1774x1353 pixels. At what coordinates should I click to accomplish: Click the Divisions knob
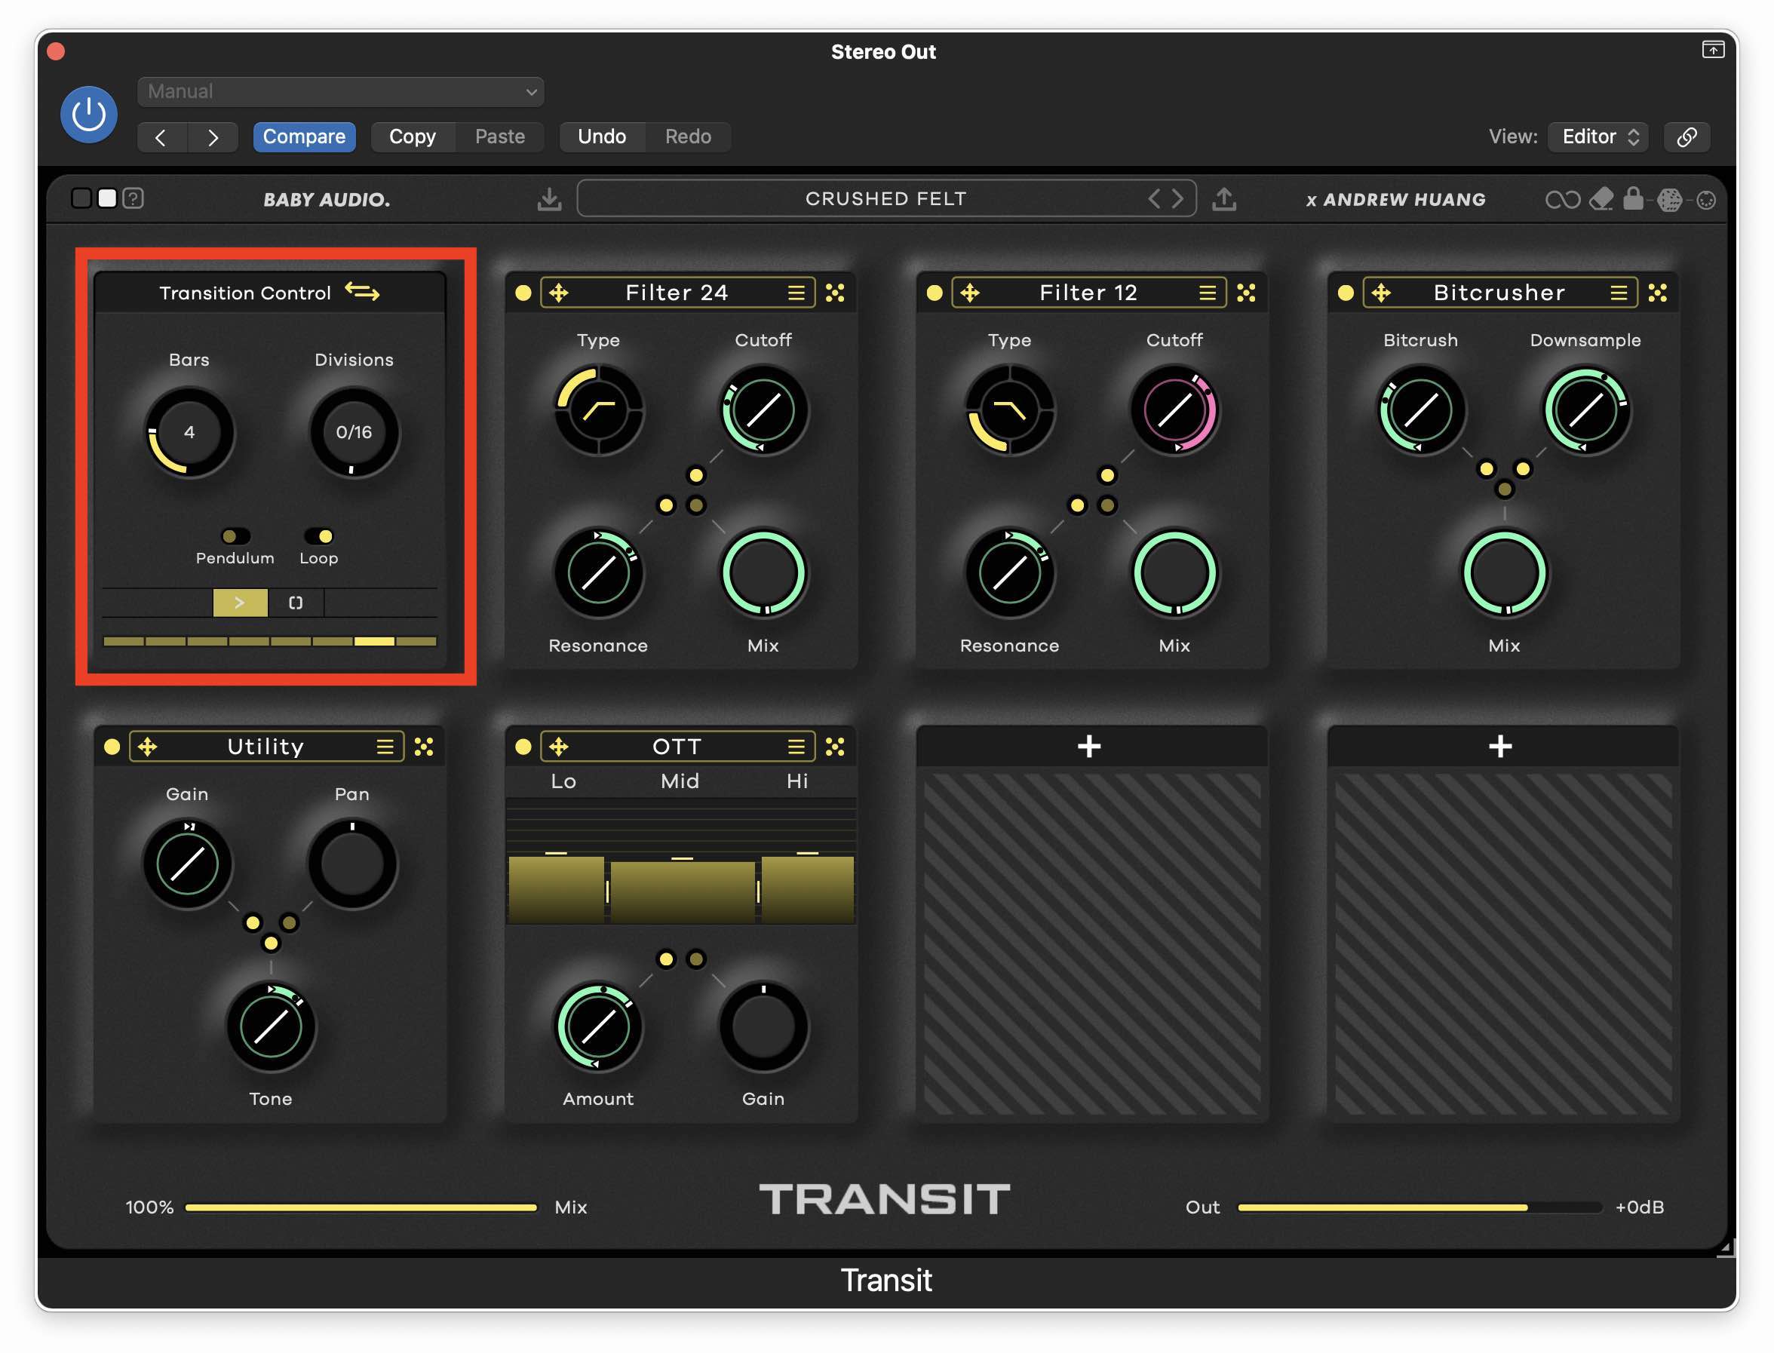354,432
